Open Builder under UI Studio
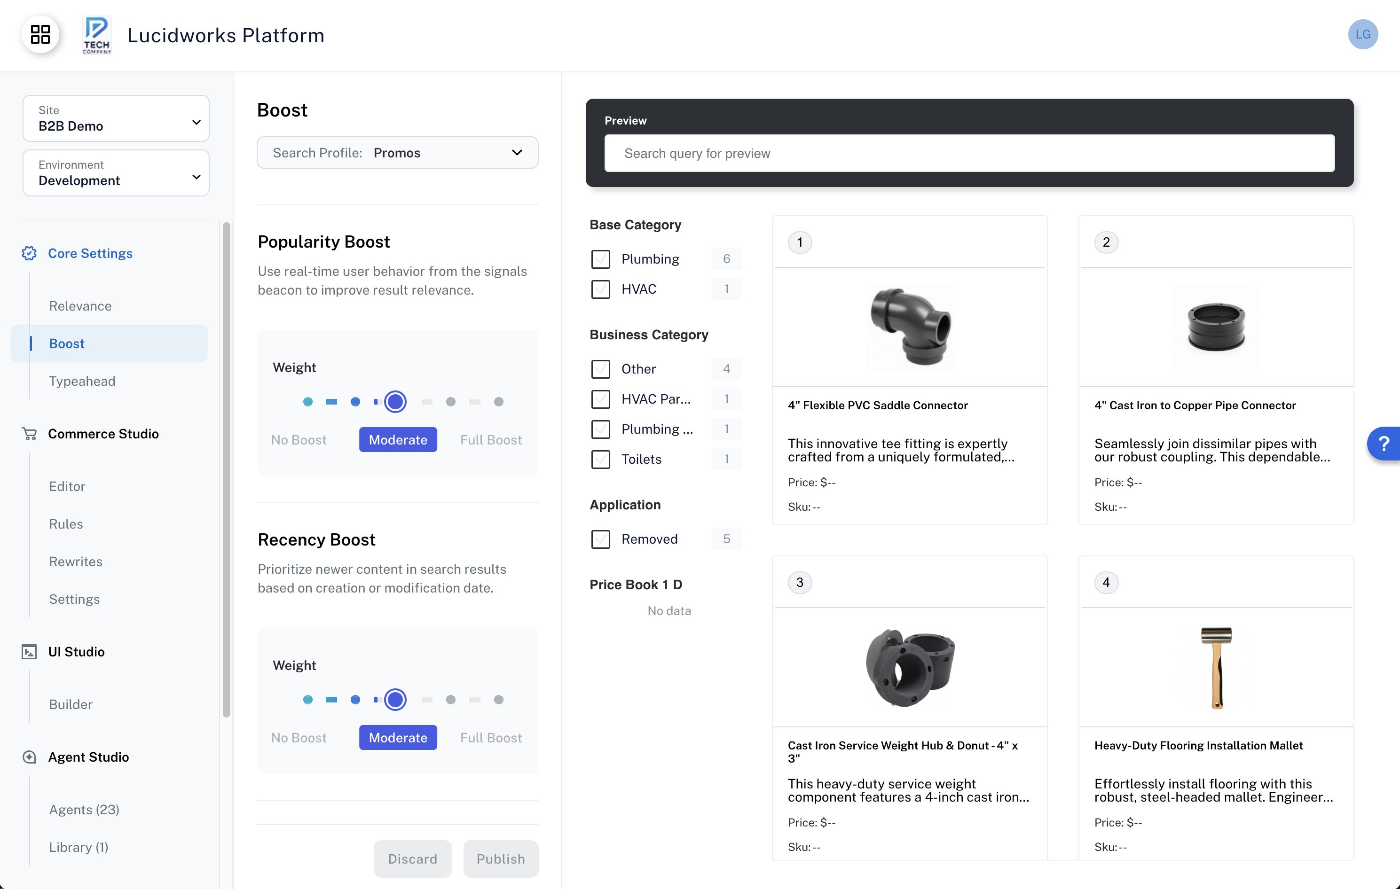Image resolution: width=1400 pixels, height=889 pixels. coord(71,704)
